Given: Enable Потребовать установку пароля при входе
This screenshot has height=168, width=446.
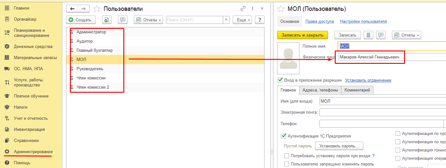Looking at the screenshot, I should tap(287, 156).
